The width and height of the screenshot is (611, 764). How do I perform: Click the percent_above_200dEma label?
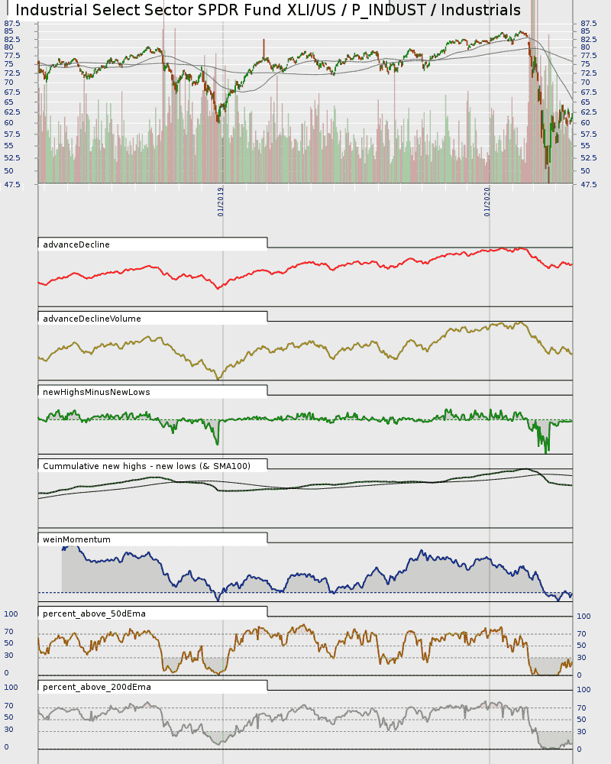coord(97,687)
